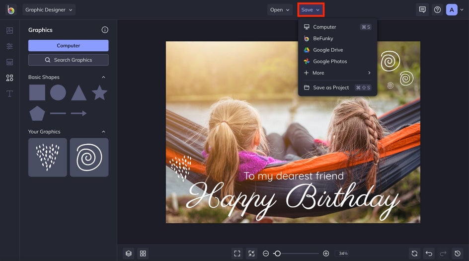Expand the account menu chevron
This screenshot has height=261, width=469.
click(x=462, y=9)
